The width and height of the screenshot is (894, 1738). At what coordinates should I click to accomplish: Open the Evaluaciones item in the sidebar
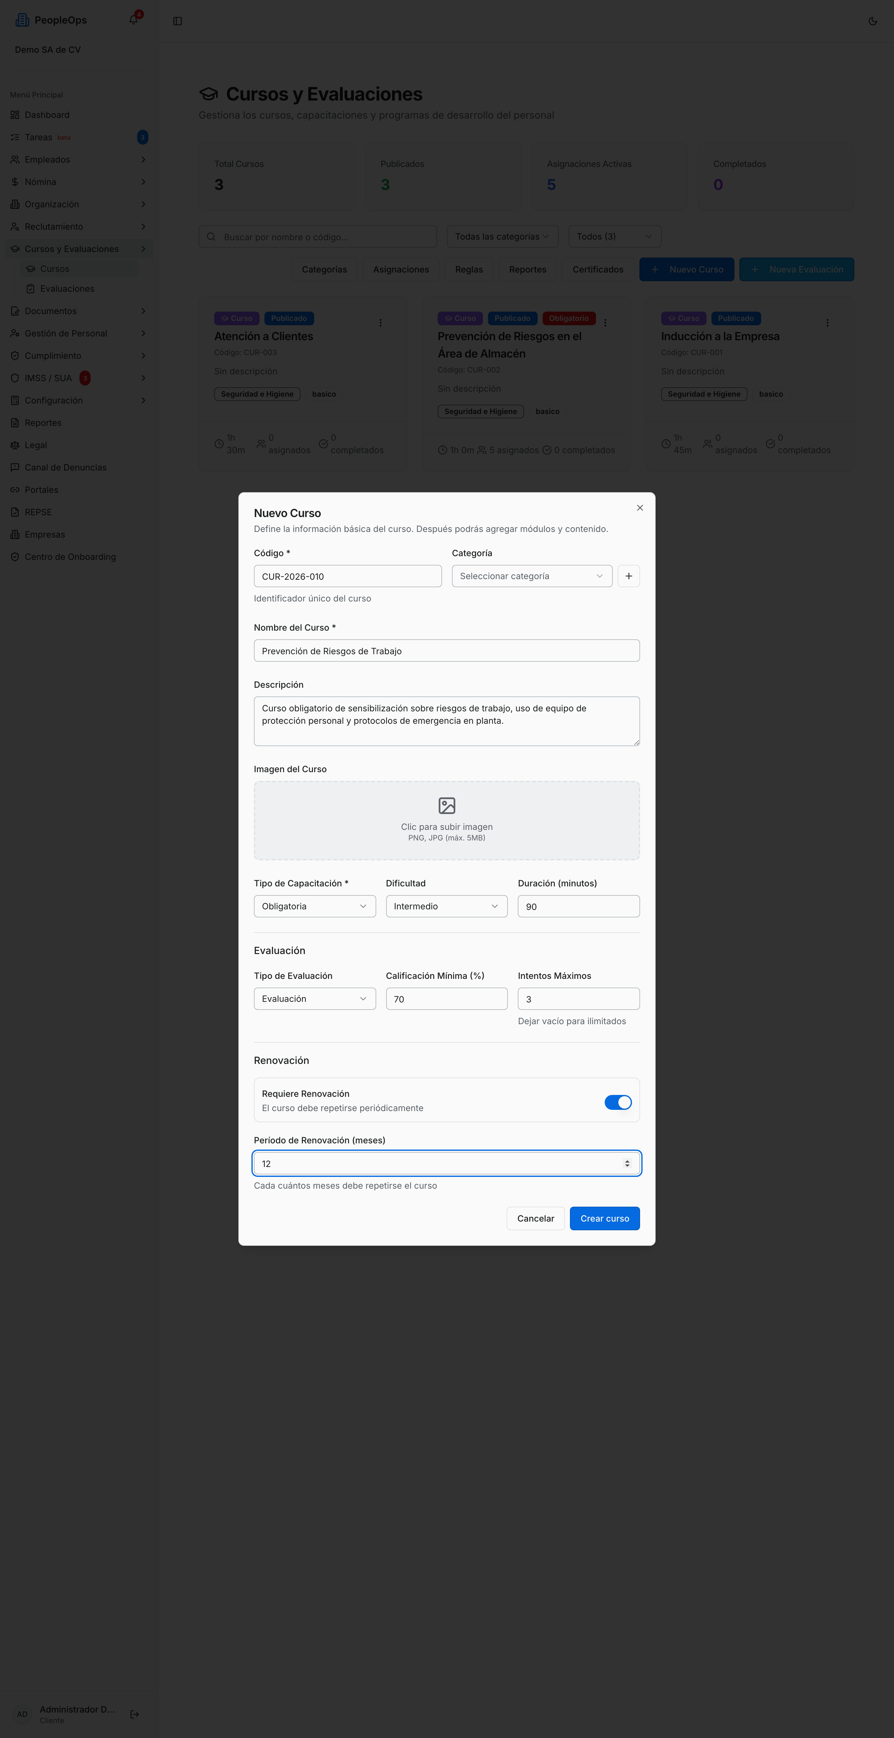tap(67, 289)
